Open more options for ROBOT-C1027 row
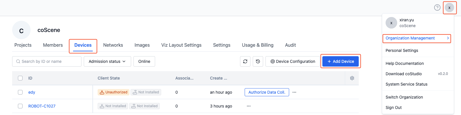Image resolution: width=461 pixels, height=115 pixels. (249, 106)
